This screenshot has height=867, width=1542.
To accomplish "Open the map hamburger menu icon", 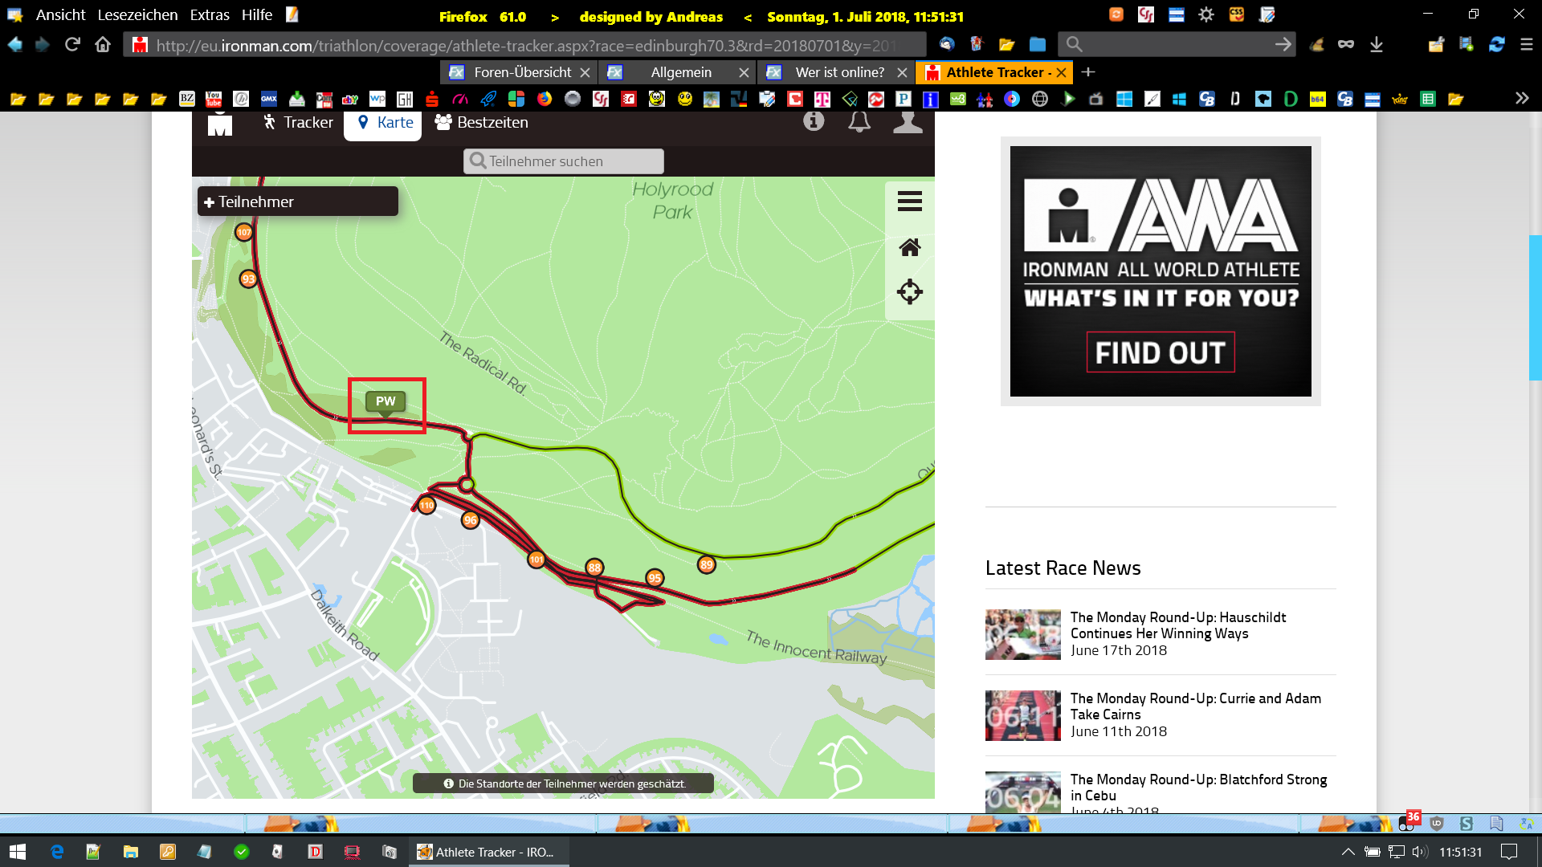I will 909,201.
